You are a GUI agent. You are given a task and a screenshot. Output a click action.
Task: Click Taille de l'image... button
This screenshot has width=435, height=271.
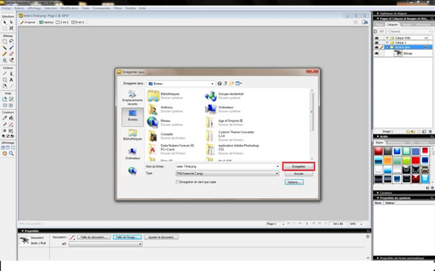click(127, 237)
